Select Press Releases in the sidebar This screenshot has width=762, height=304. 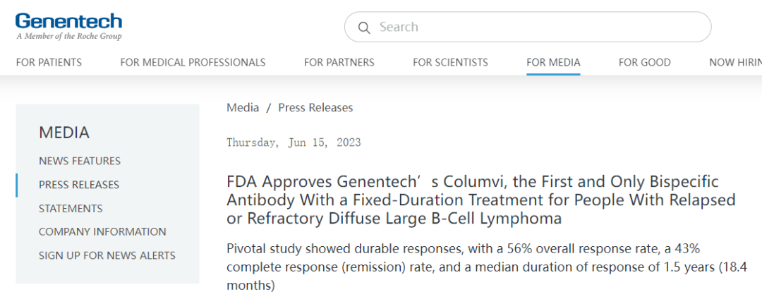pos(79,185)
